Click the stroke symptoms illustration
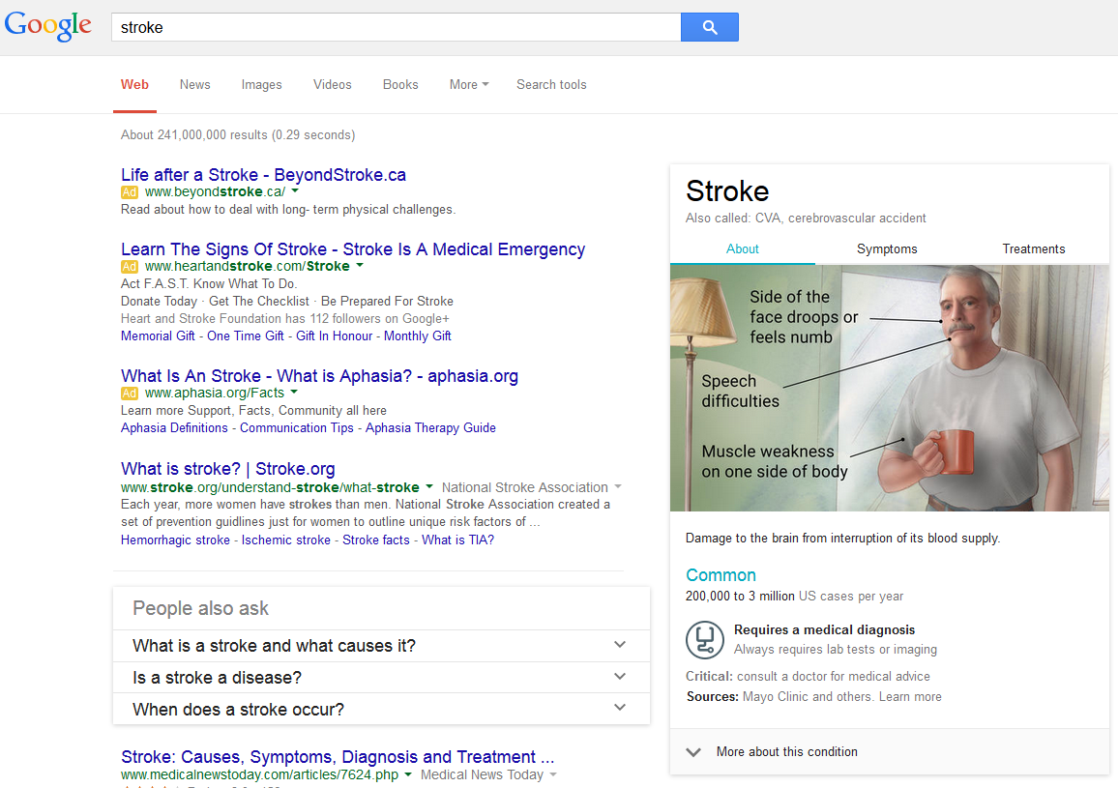This screenshot has width=1118, height=788. [x=889, y=388]
